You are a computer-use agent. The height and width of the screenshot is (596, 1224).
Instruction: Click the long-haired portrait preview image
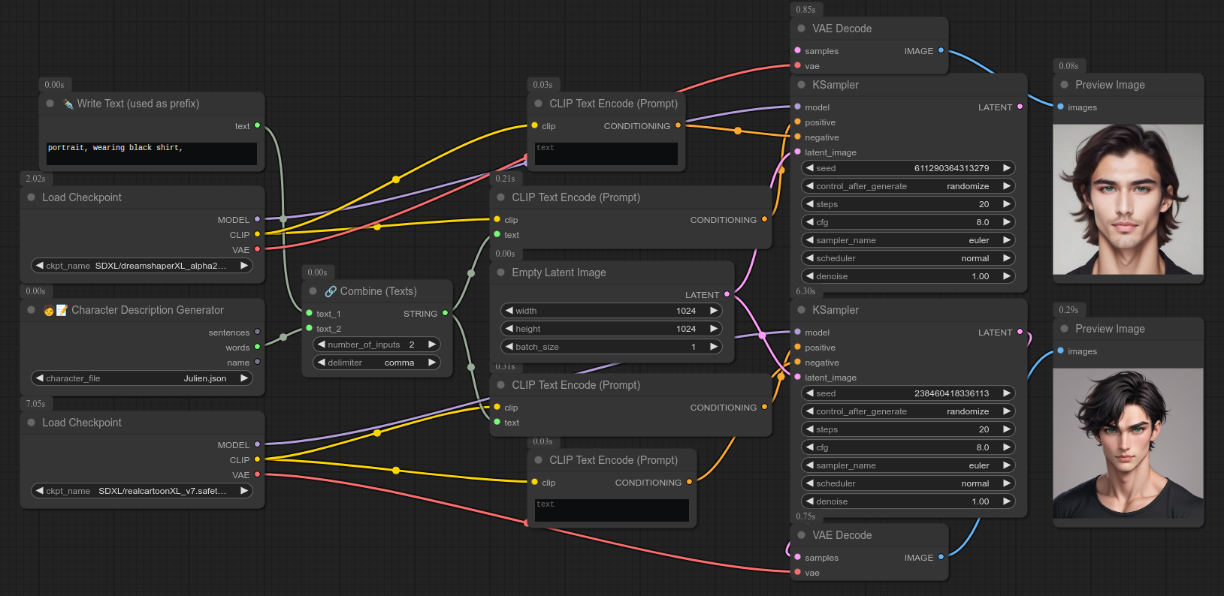click(x=1128, y=200)
